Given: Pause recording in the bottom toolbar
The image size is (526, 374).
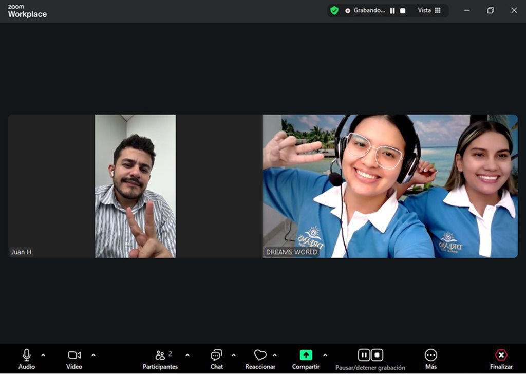Looking at the screenshot, I should pyautogui.click(x=364, y=355).
